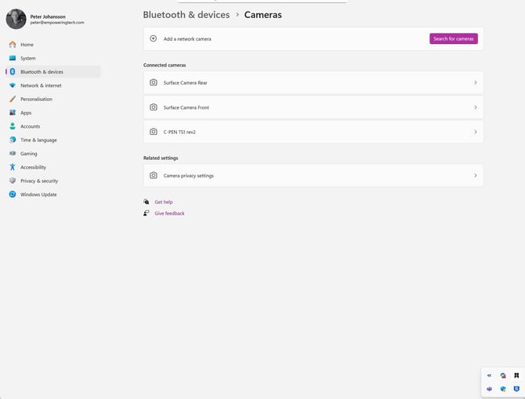525x399 pixels.
Task: Click the 'Cameras' page title
Action: coord(262,15)
